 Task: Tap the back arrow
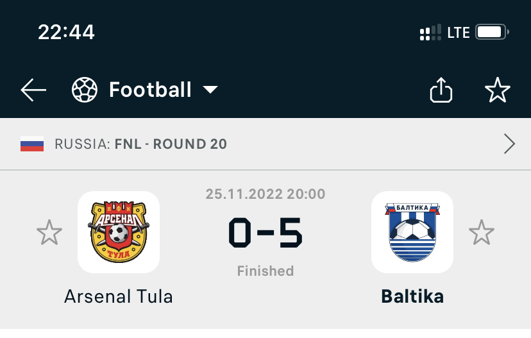[33, 90]
